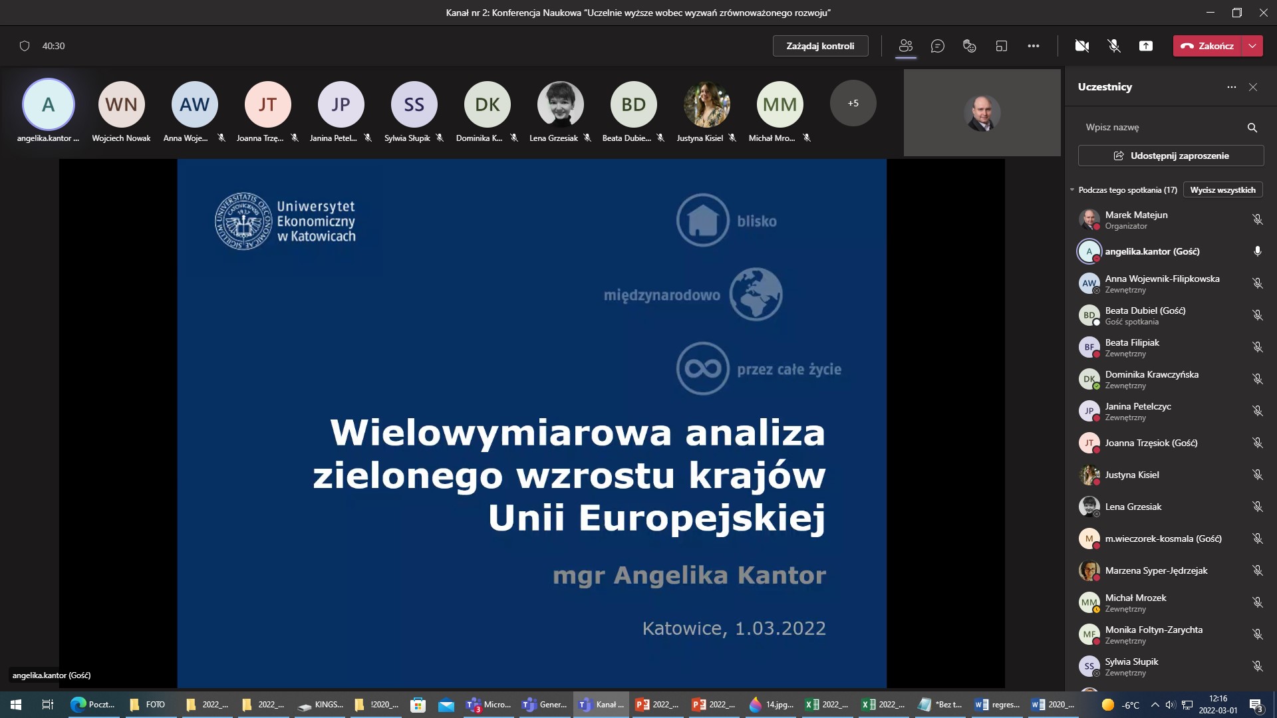1277x718 pixels.
Task: Click the Wpisz nazwę search field
Action: (1164, 127)
